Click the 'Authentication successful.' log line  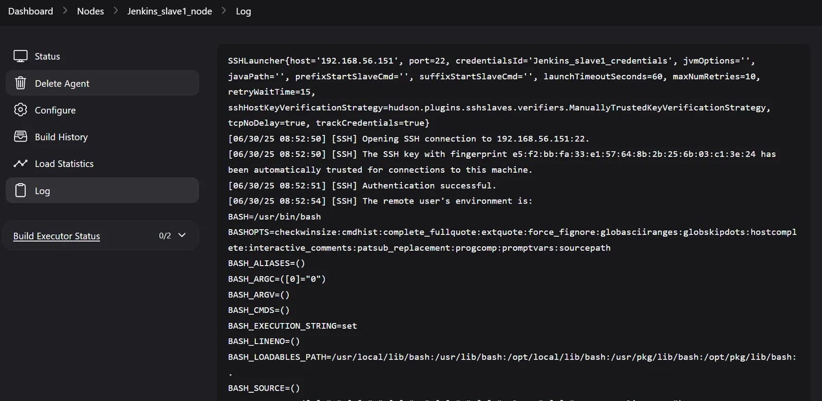click(x=362, y=186)
